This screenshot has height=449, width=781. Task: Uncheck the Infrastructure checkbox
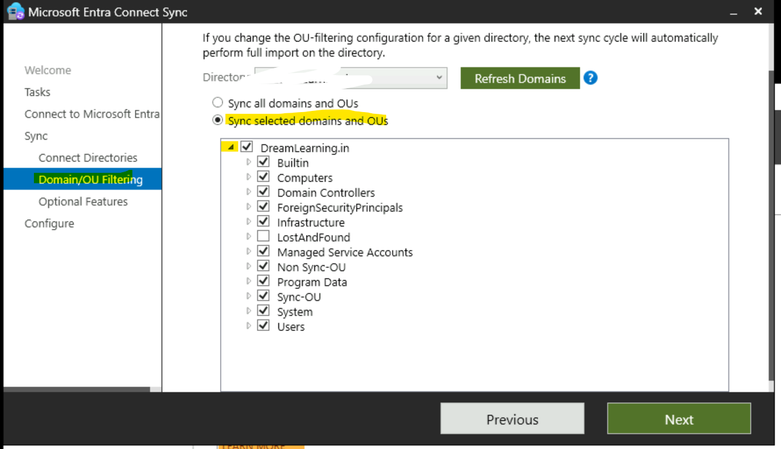pos(263,221)
